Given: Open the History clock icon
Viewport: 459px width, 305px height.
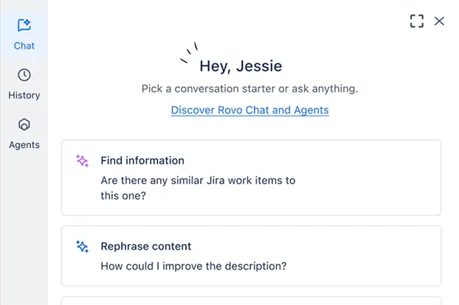Looking at the screenshot, I should click(x=24, y=75).
